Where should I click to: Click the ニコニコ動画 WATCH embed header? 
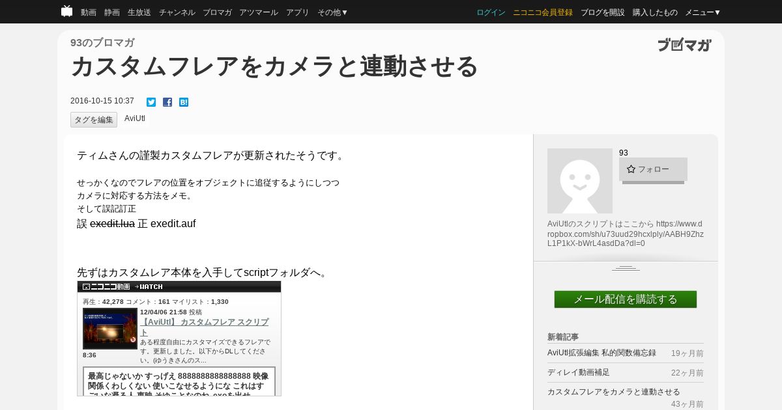[179, 286]
